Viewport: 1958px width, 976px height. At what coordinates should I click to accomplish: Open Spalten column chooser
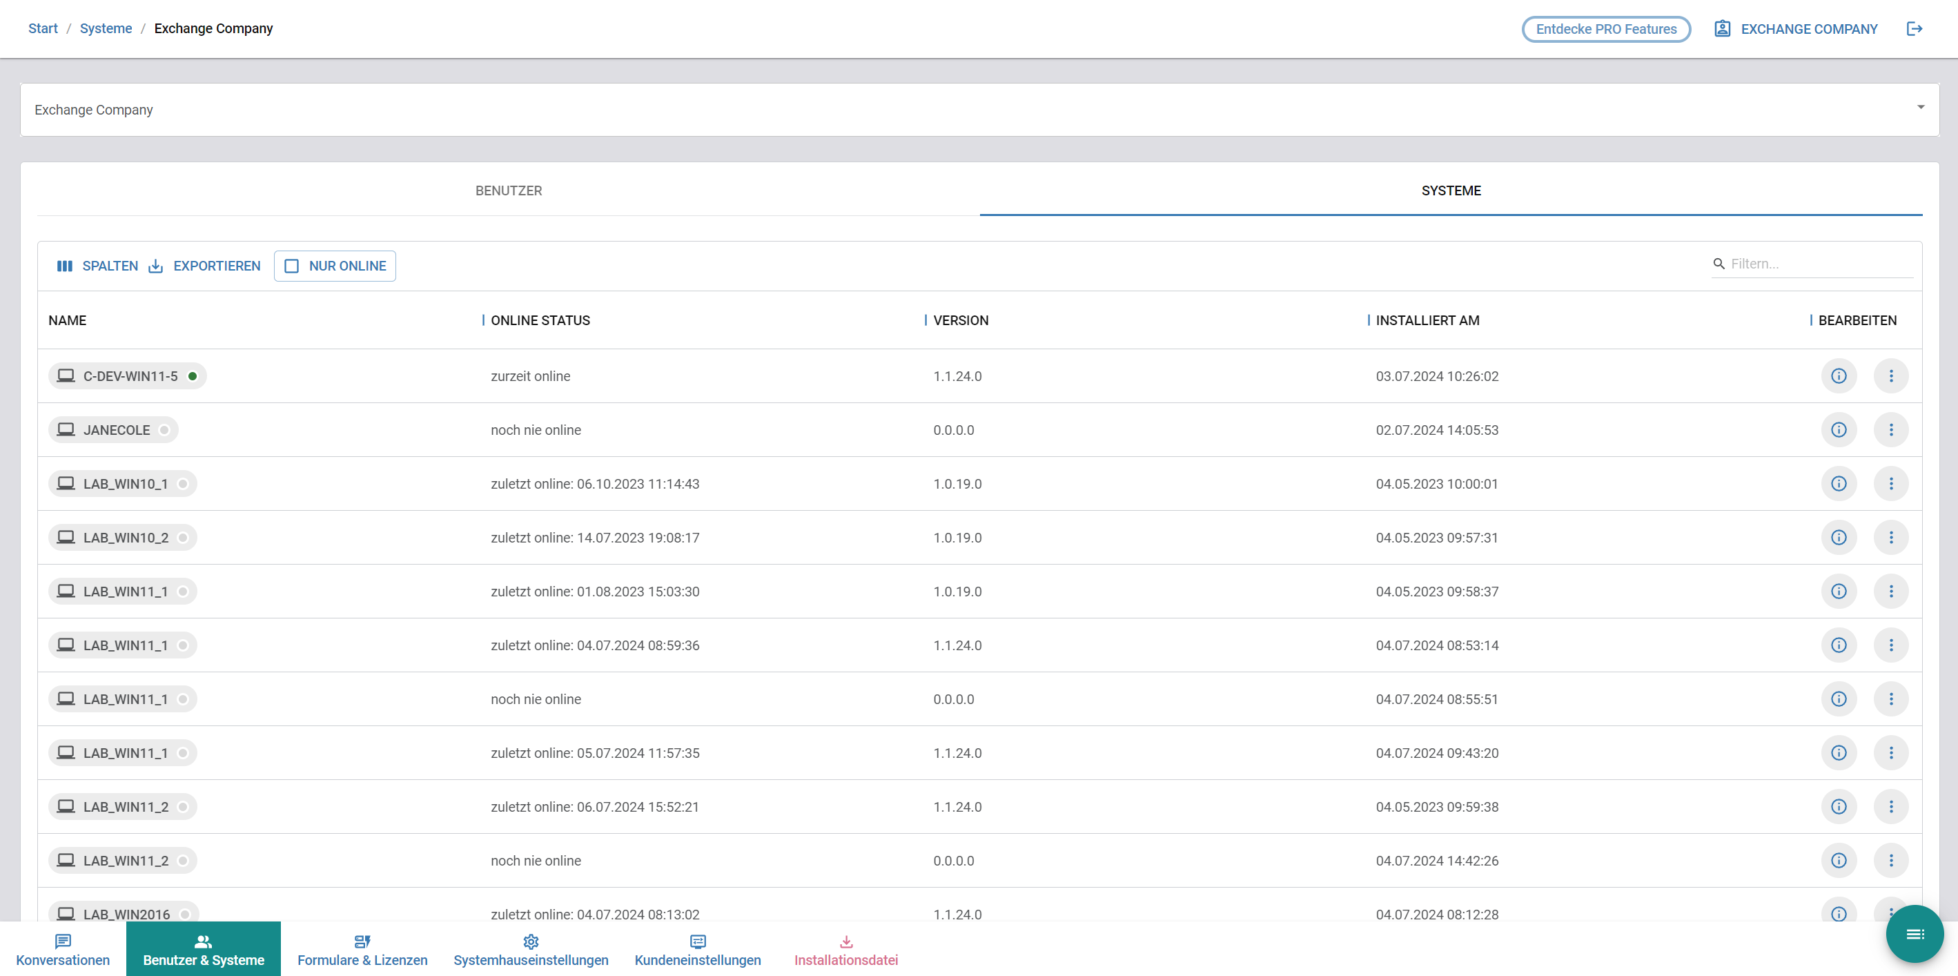(97, 266)
